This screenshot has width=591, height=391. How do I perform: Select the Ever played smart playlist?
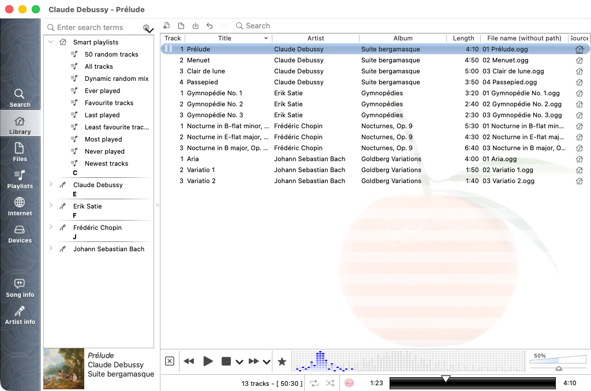point(102,91)
